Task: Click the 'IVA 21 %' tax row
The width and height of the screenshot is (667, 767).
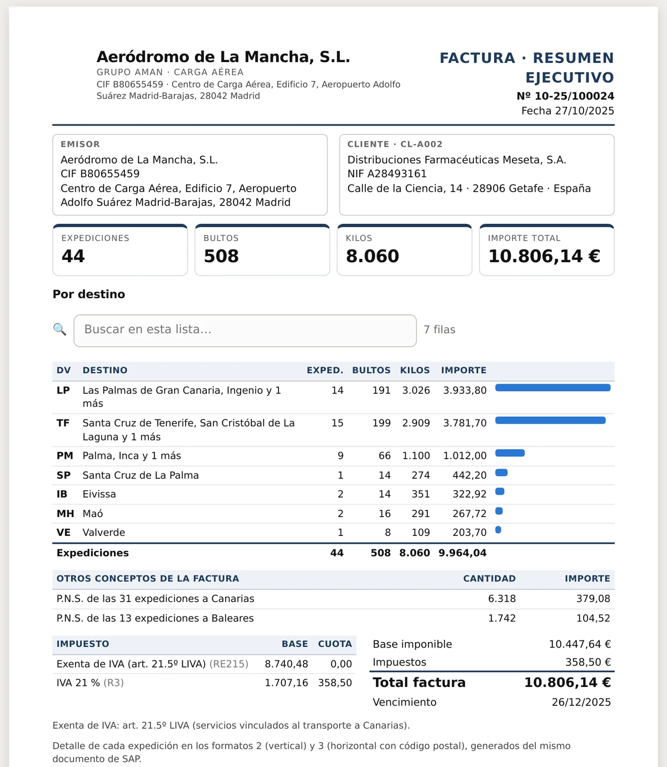Action: (x=204, y=683)
